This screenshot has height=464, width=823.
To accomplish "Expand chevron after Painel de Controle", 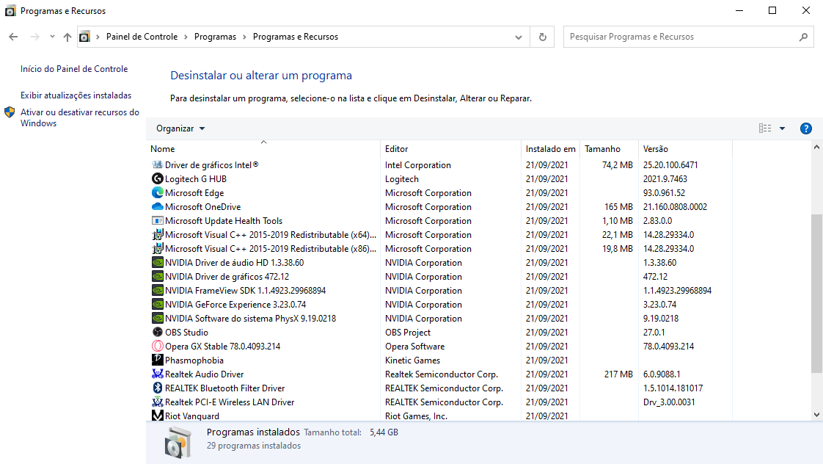I will pyautogui.click(x=186, y=37).
